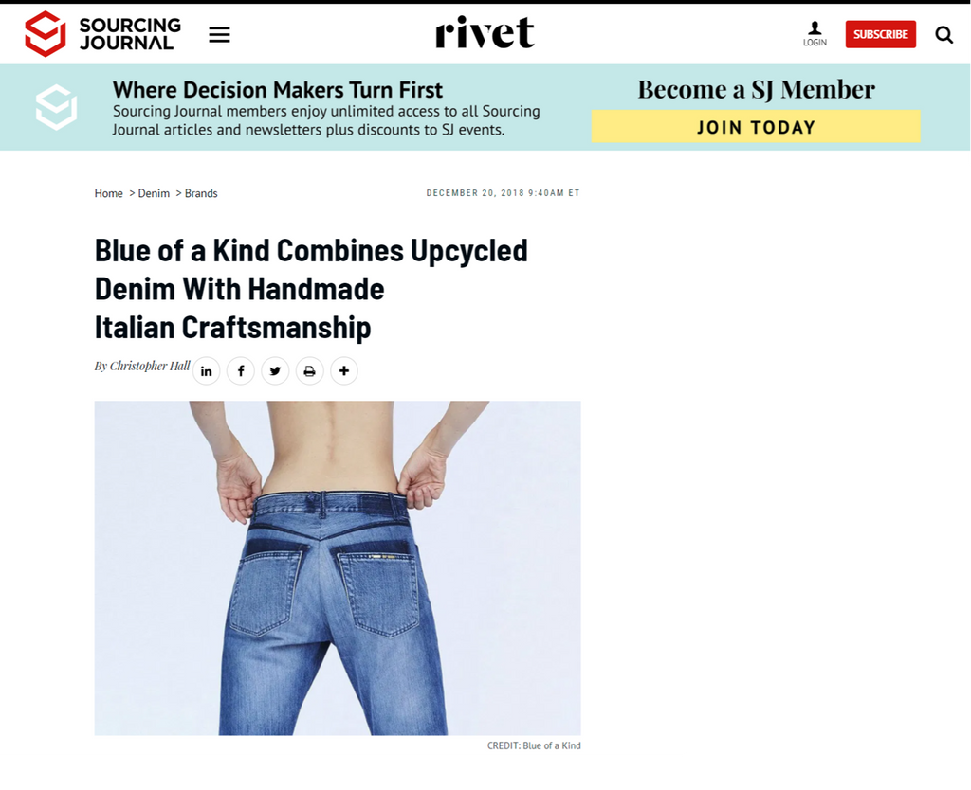Share article on Twitter
This screenshot has width=971, height=790.
coord(275,371)
